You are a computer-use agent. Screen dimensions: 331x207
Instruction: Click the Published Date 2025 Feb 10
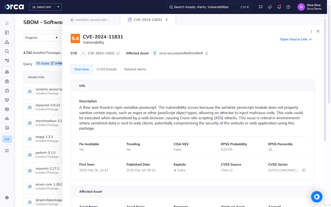141,170
